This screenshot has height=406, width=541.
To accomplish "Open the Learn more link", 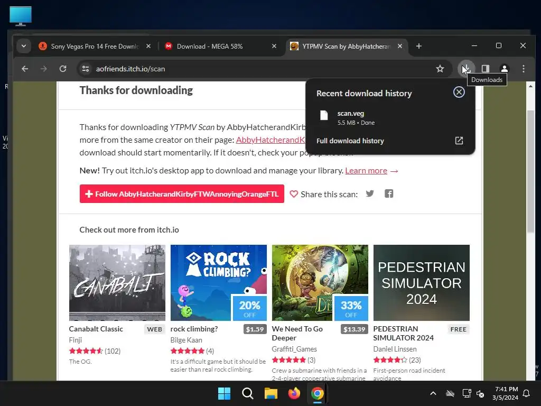I will click(366, 171).
